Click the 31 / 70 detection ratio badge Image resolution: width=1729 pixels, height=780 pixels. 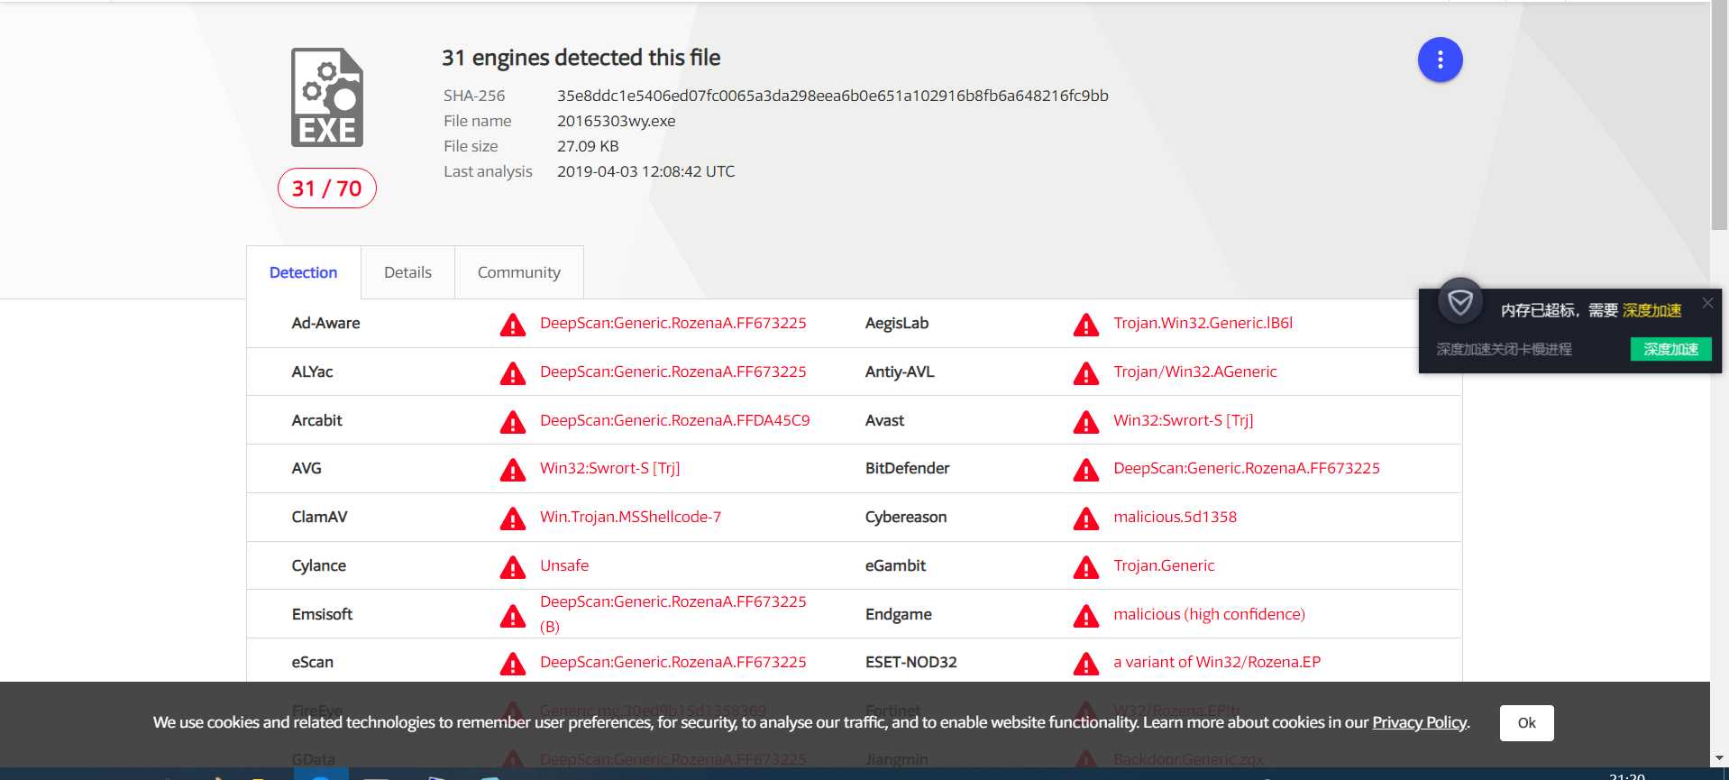[x=326, y=188]
